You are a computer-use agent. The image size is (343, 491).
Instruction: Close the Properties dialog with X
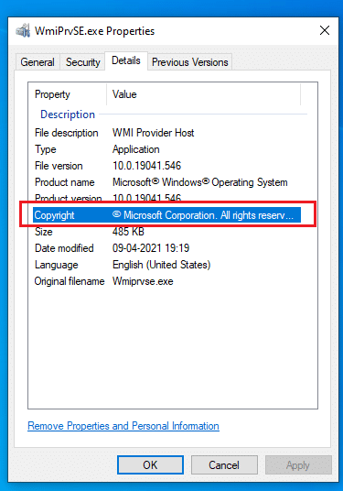tap(325, 30)
